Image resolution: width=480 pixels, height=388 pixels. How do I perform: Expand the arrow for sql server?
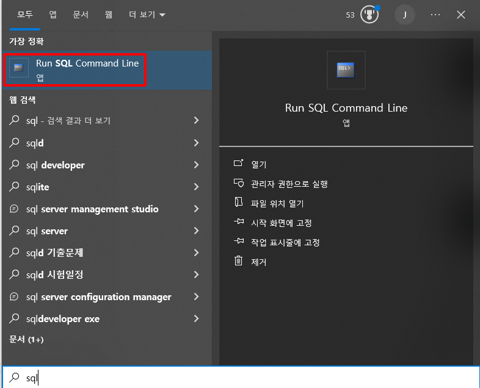pos(196,231)
